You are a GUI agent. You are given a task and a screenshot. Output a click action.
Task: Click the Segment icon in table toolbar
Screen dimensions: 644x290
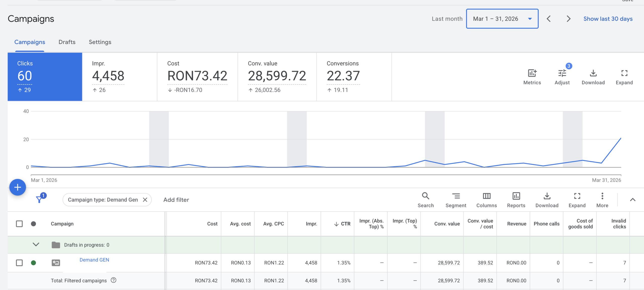pyautogui.click(x=456, y=196)
